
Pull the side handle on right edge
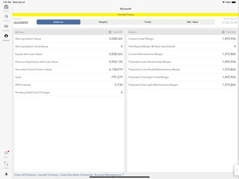pos(236,170)
